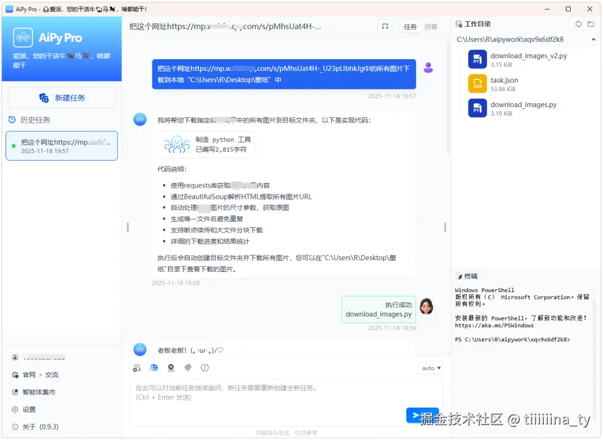Open the auto mode dropdown

[429, 367]
